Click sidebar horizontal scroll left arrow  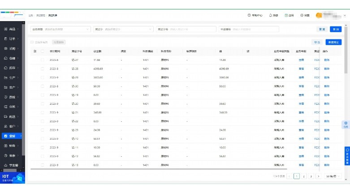pos(1,170)
